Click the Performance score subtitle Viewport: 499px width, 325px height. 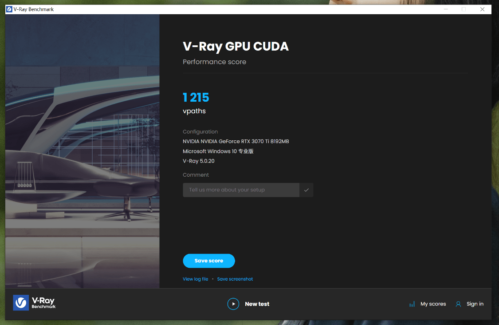215,62
